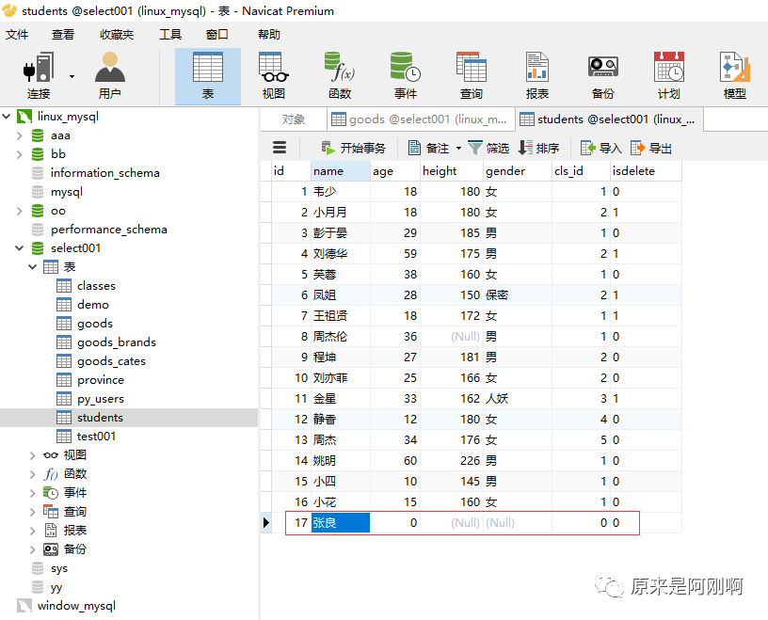Select the performance_schema database
This screenshot has width=768, height=620.
tap(109, 230)
